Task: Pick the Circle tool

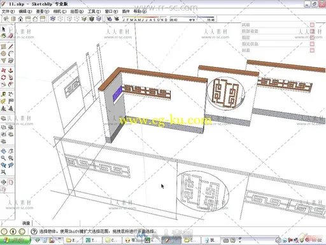Action: coord(3,54)
